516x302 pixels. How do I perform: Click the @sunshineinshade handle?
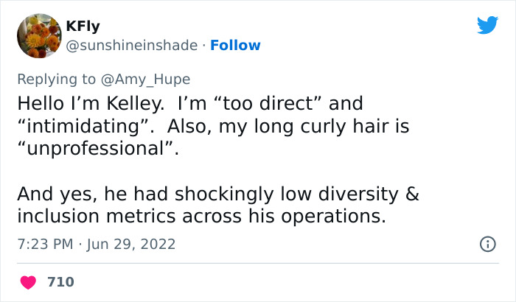[132, 46]
